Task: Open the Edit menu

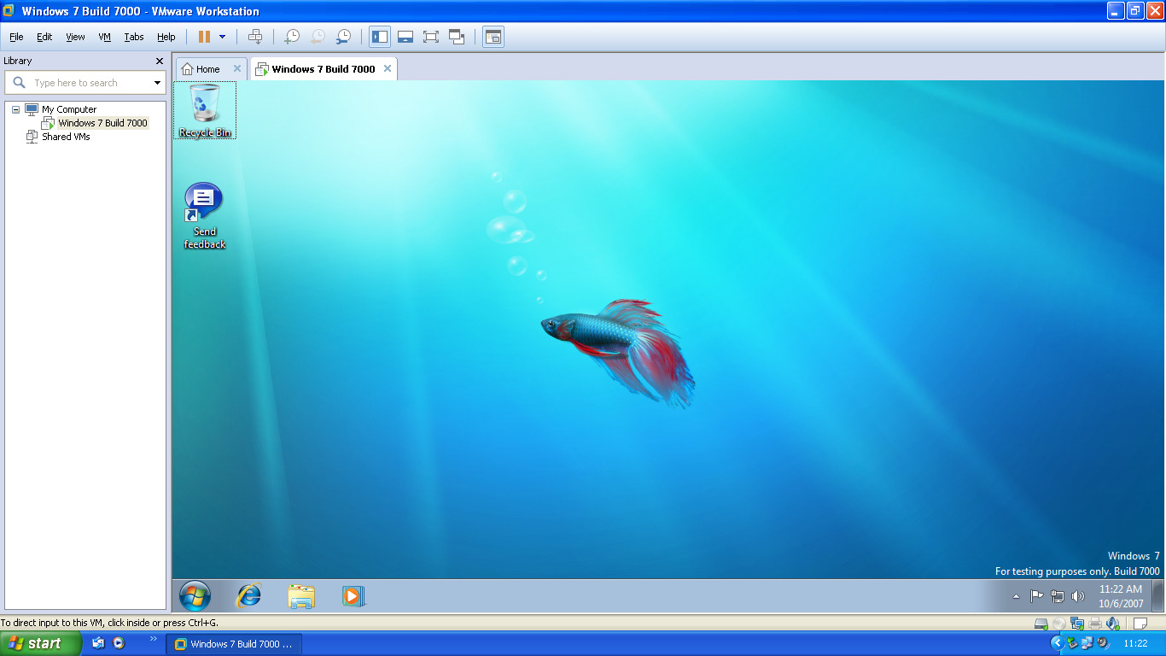Action: [x=44, y=37]
